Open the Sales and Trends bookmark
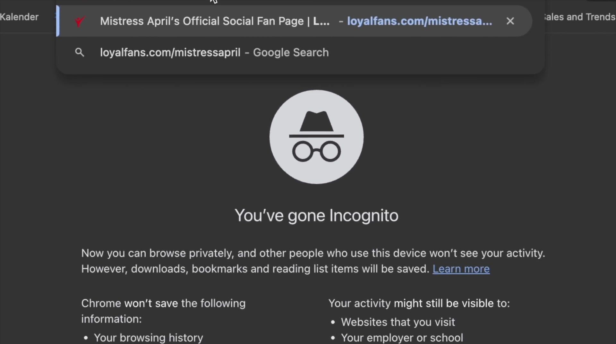616x344 pixels. tap(579, 17)
